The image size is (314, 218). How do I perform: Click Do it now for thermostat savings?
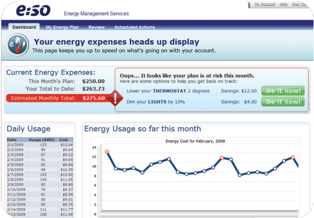pyautogui.click(x=283, y=91)
